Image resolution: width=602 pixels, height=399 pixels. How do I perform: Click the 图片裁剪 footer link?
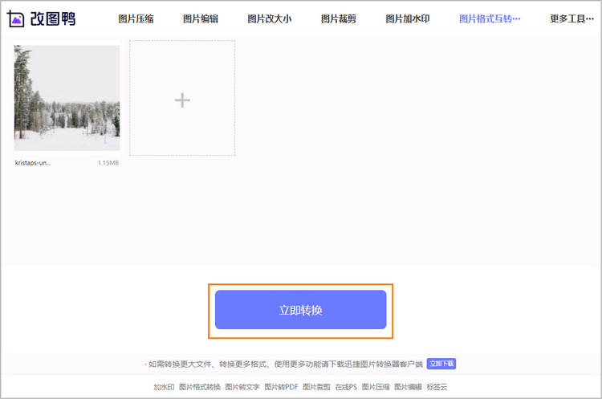coord(316,387)
